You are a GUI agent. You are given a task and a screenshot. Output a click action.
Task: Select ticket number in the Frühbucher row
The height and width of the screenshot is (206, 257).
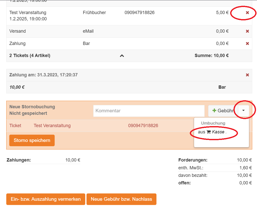(139, 13)
